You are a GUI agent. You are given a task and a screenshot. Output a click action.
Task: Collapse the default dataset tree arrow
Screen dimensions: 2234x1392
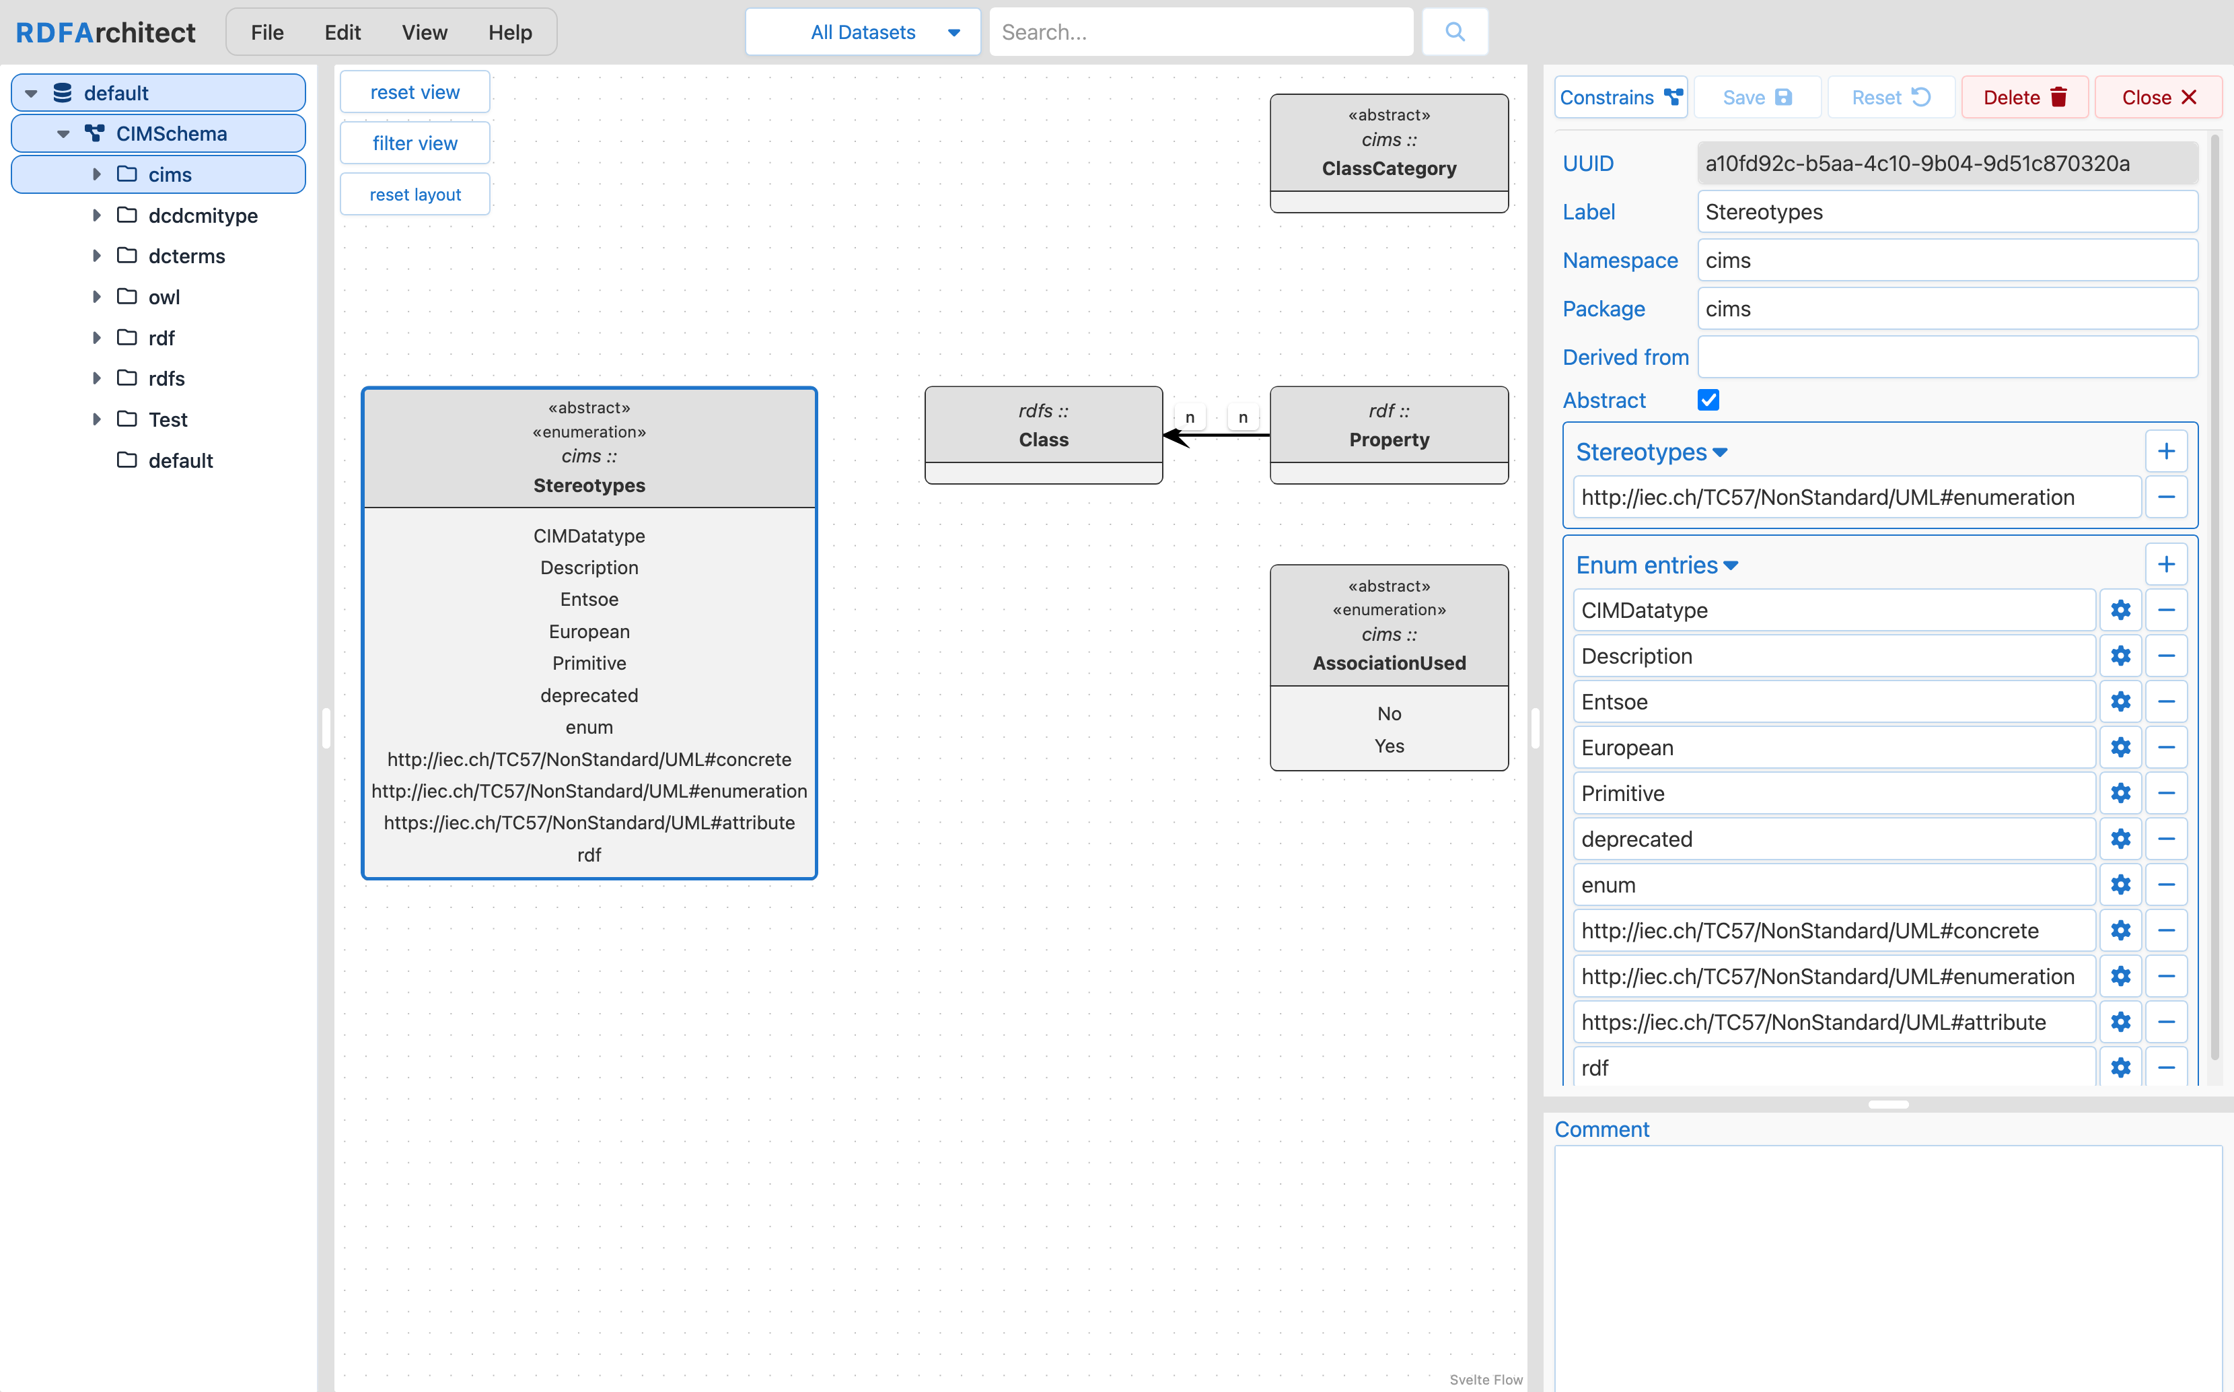[31, 93]
